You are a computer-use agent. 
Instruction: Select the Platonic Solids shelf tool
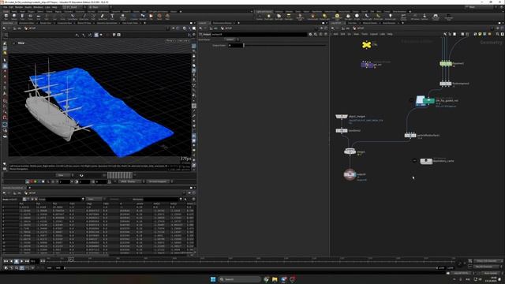pos(123,17)
